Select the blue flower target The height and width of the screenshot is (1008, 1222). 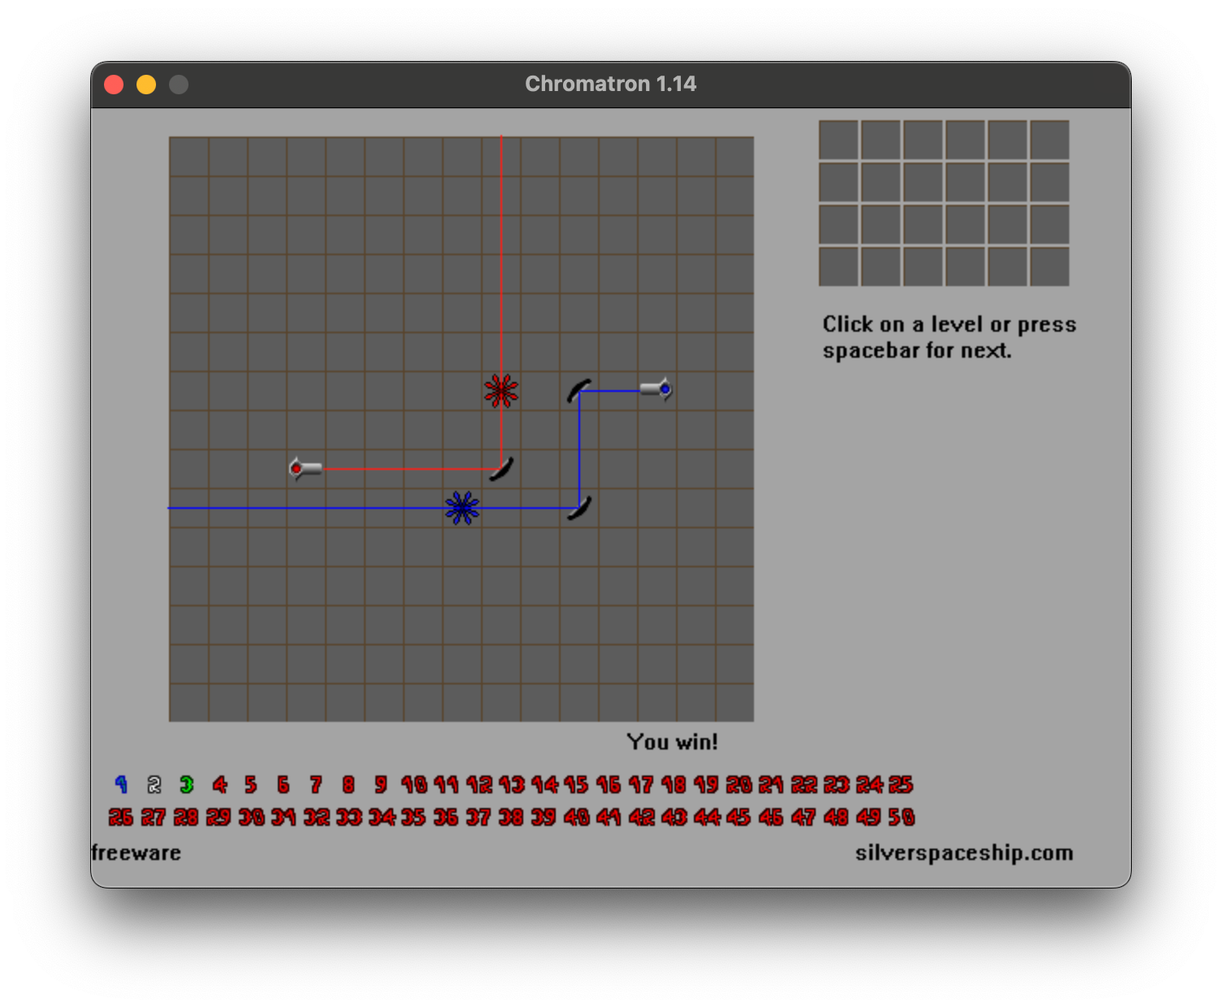pyautogui.click(x=461, y=507)
